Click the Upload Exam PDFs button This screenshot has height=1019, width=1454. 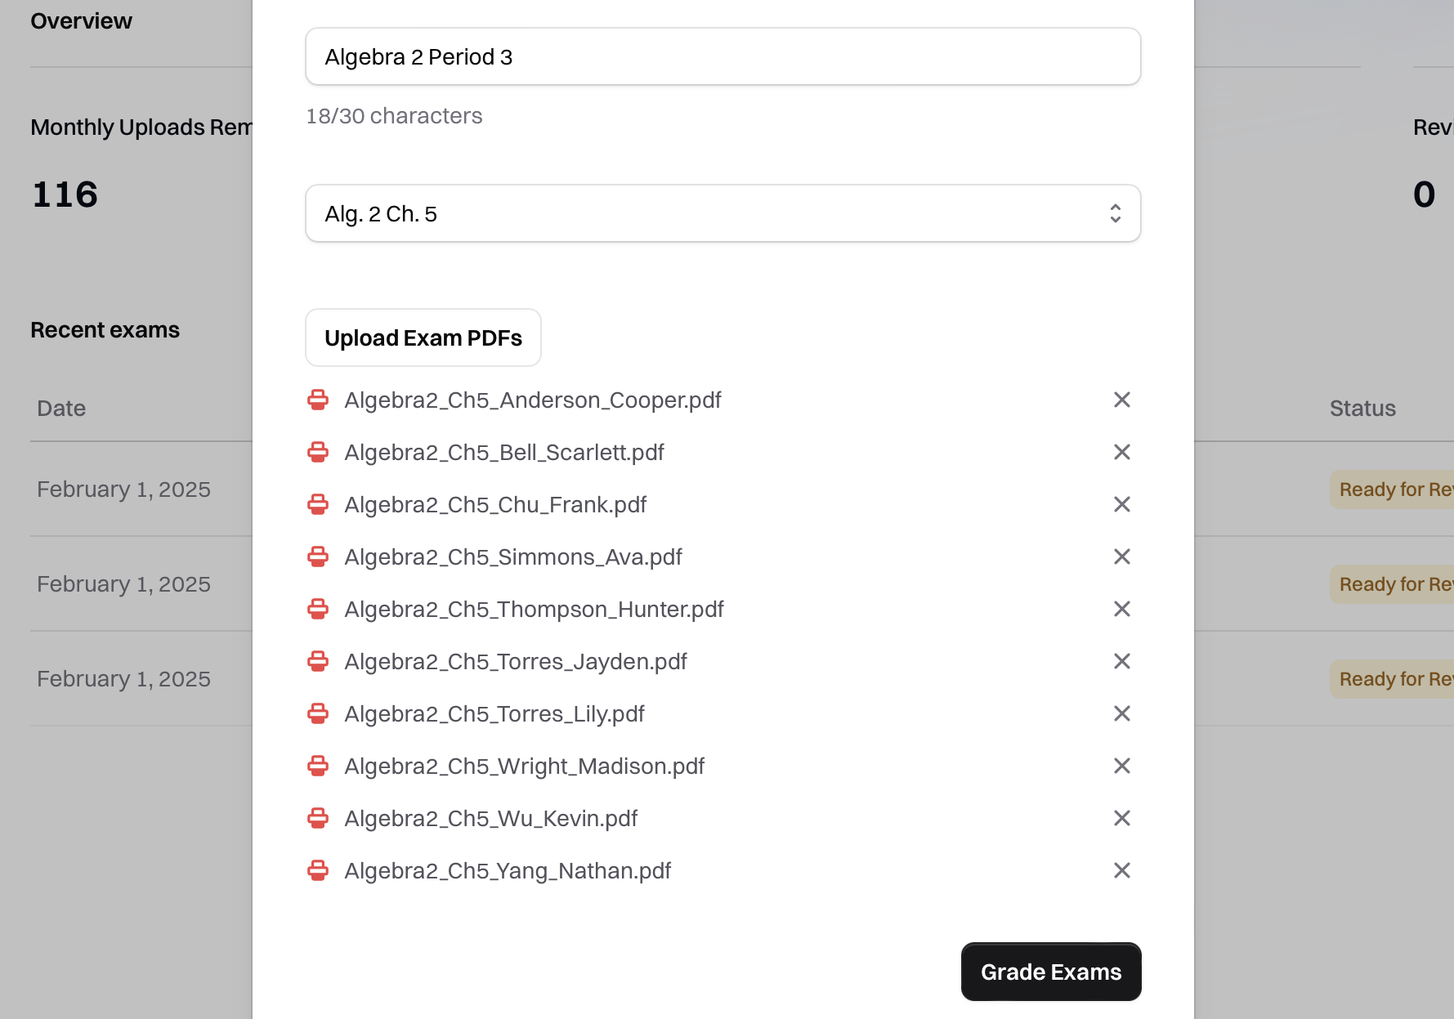pos(423,337)
